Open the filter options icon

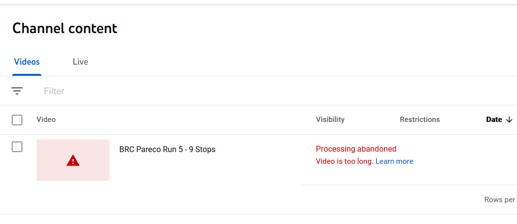(17, 91)
